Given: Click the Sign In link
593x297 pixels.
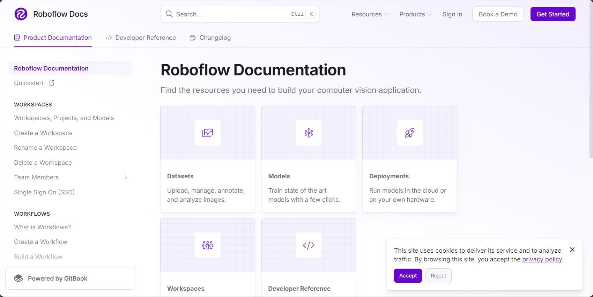Looking at the screenshot, I should tap(452, 14).
